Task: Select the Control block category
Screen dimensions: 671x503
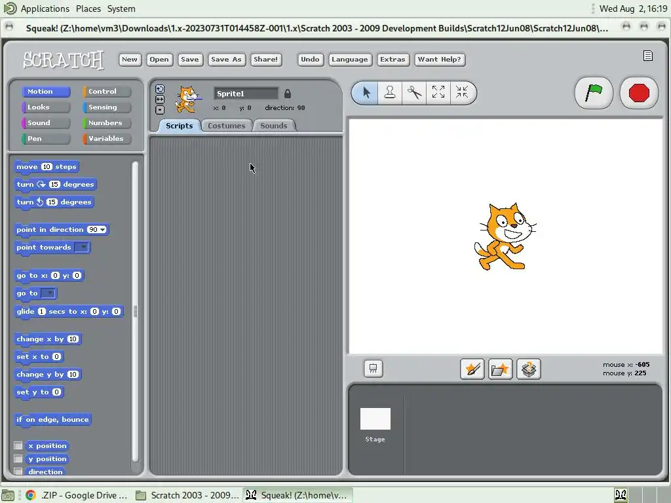Action: pyautogui.click(x=107, y=92)
